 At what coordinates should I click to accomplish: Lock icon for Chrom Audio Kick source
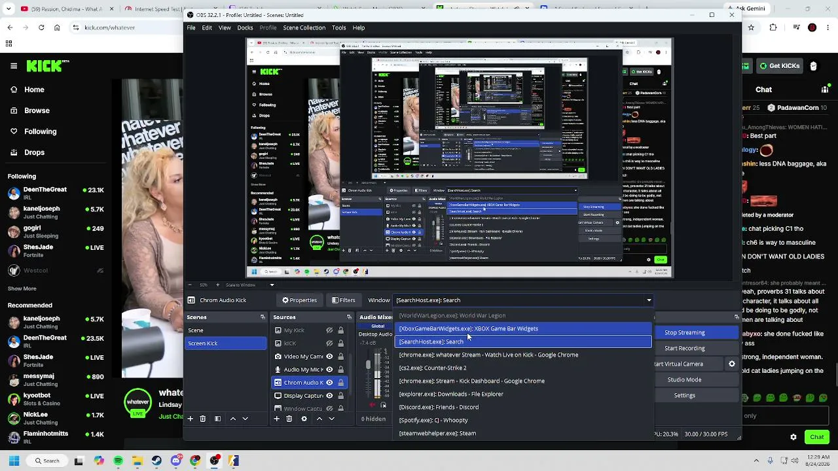click(340, 383)
